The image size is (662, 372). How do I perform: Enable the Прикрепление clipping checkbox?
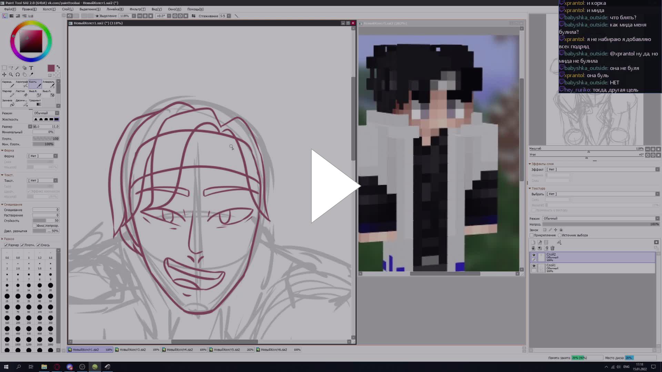coord(532,235)
